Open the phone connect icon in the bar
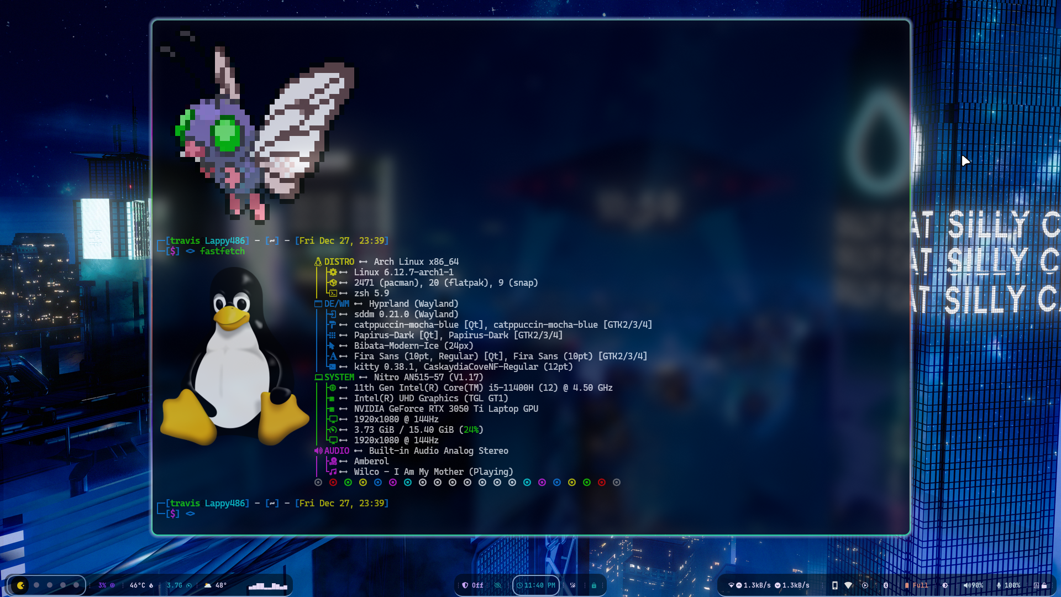This screenshot has height=597, width=1061. tap(834, 585)
